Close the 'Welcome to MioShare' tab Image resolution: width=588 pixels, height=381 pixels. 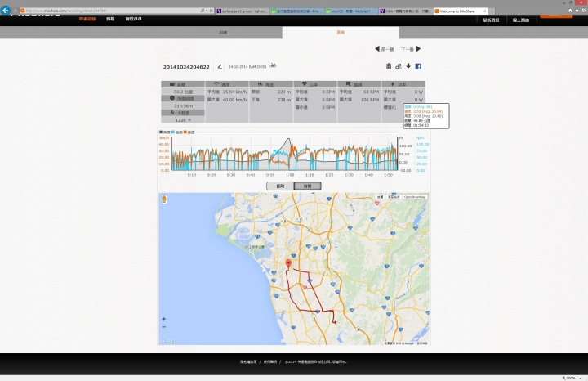pos(484,11)
